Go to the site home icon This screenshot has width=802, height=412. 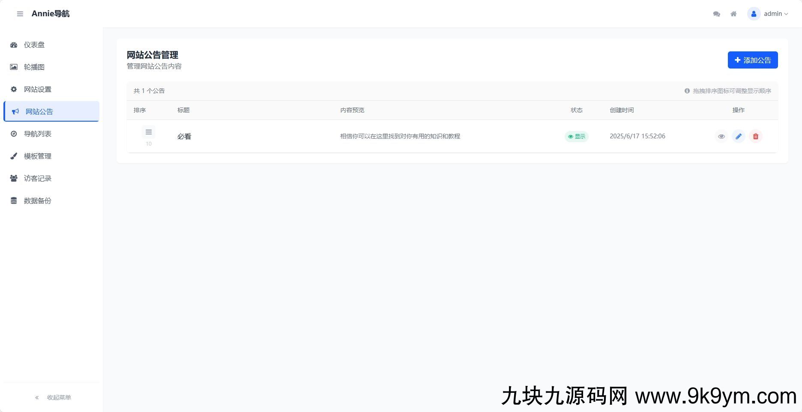(733, 14)
